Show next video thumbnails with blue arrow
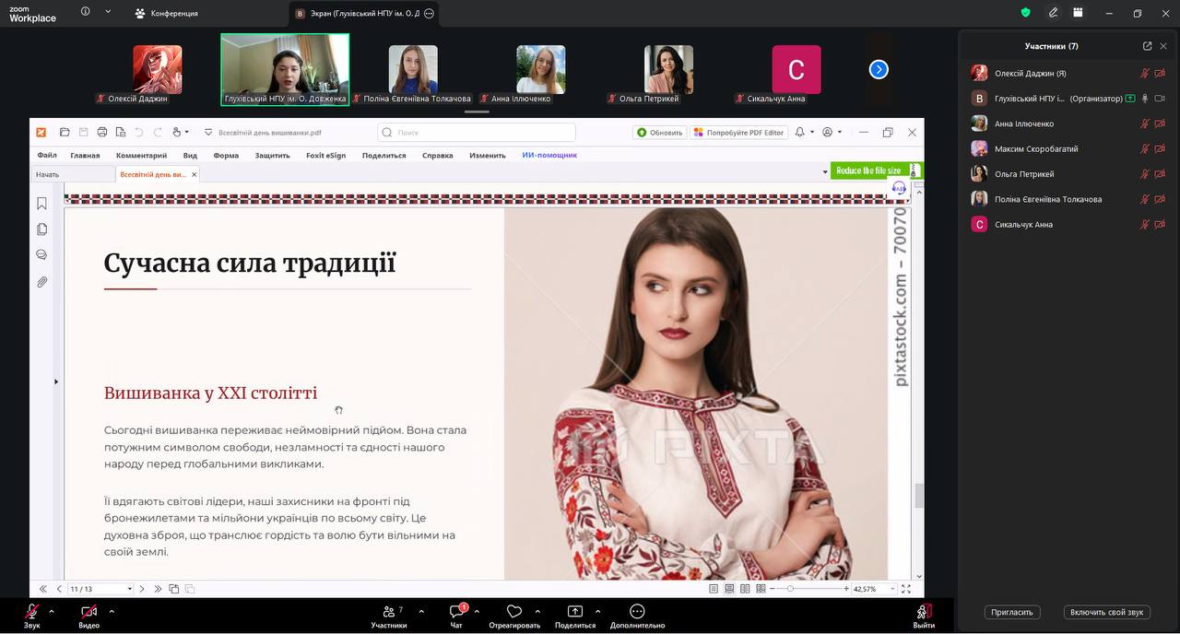Viewport: 1180px width, 634px height. tap(879, 69)
